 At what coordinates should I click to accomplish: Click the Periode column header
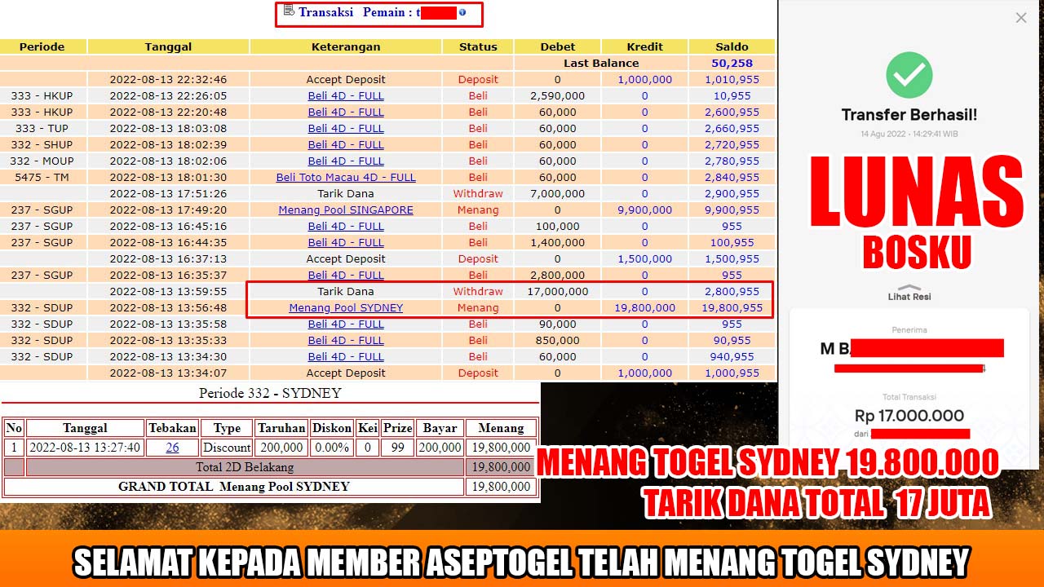click(x=42, y=46)
